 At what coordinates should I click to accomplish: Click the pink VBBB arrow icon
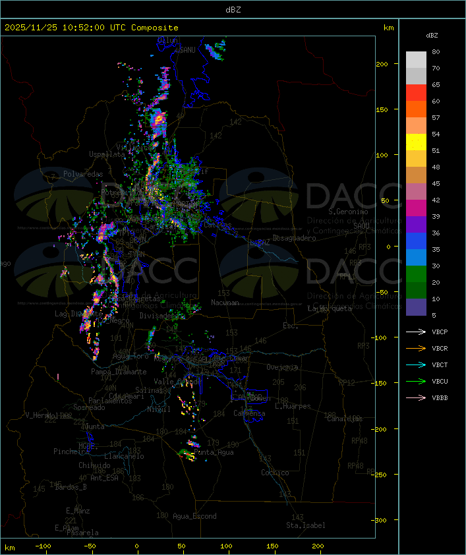(416, 397)
